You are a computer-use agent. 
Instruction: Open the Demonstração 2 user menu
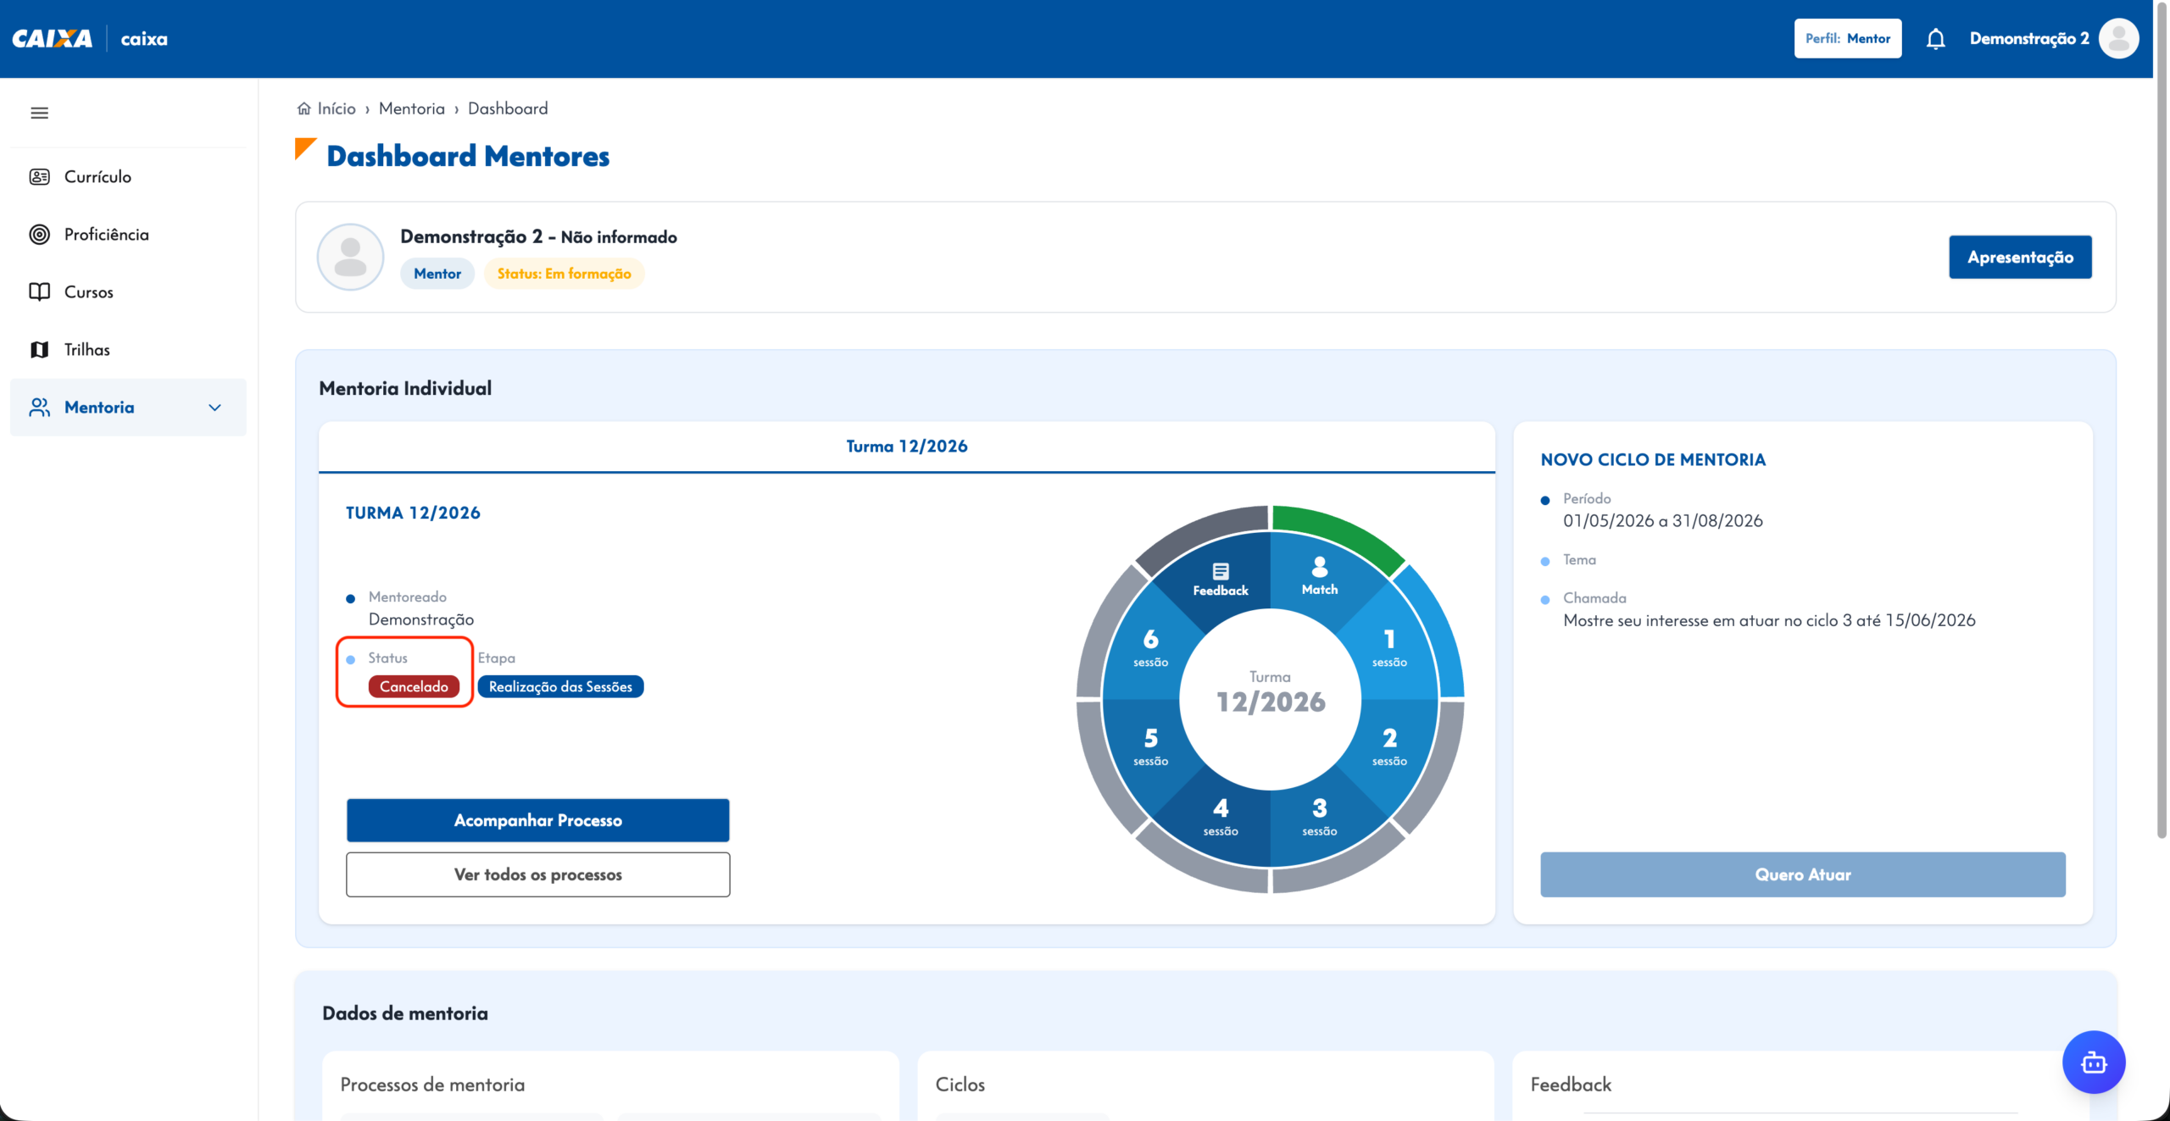[2028, 39]
